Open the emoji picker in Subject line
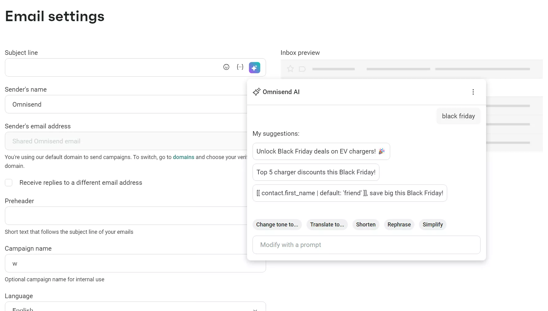This screenshot has height=311, width=548. (226, 67)
